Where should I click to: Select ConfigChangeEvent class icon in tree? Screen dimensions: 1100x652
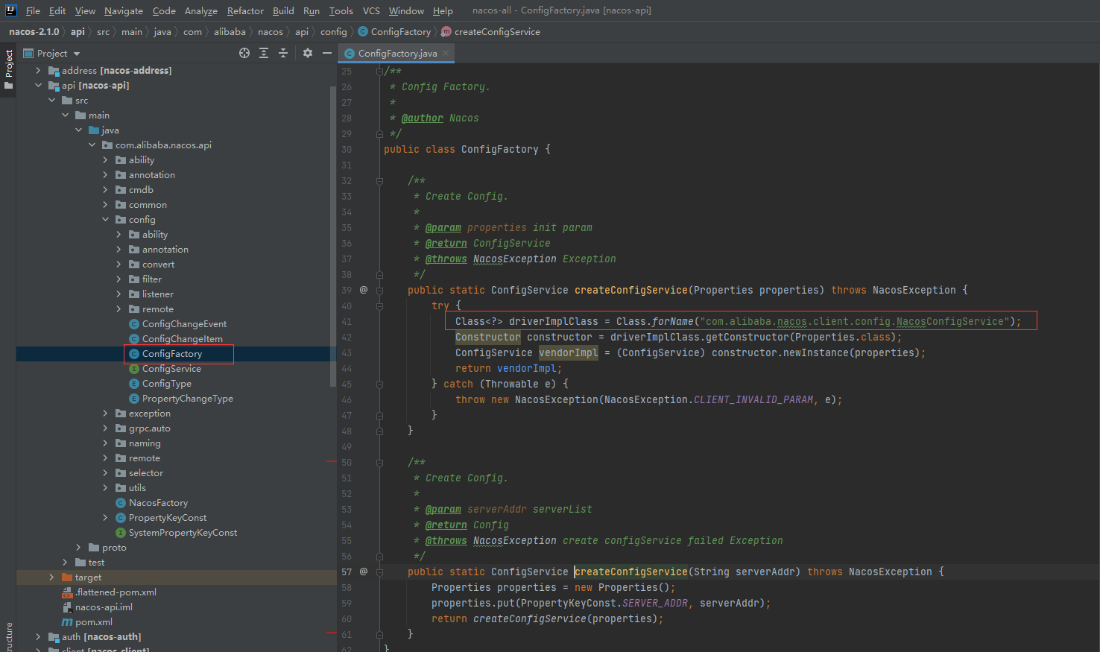(x=134, y=324)
